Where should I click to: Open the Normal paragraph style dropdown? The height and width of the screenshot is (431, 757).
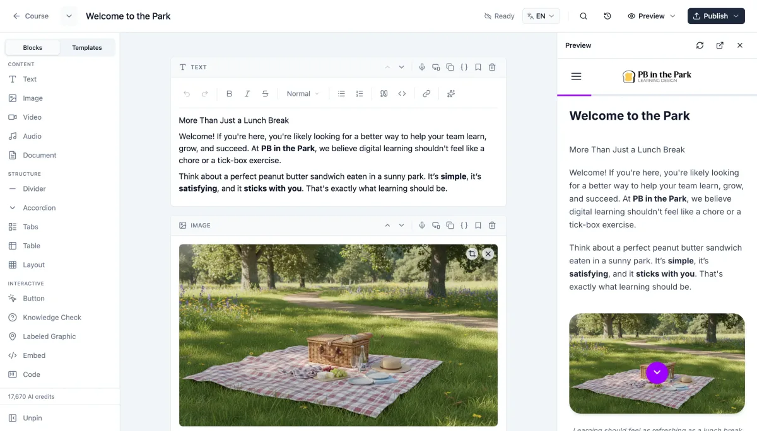coord(302,93)
